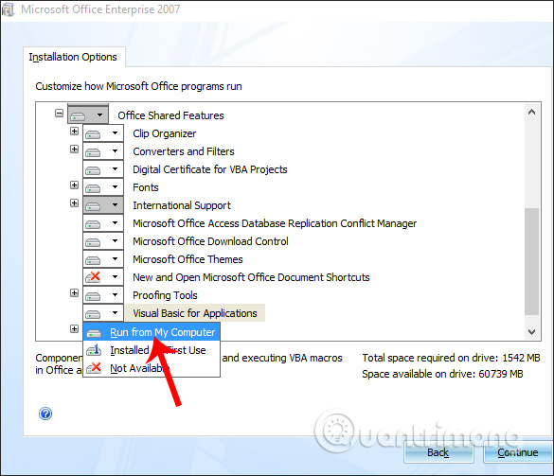Expand the Clip Organizer tree node

pyautogui.click(x=74, y=132)
